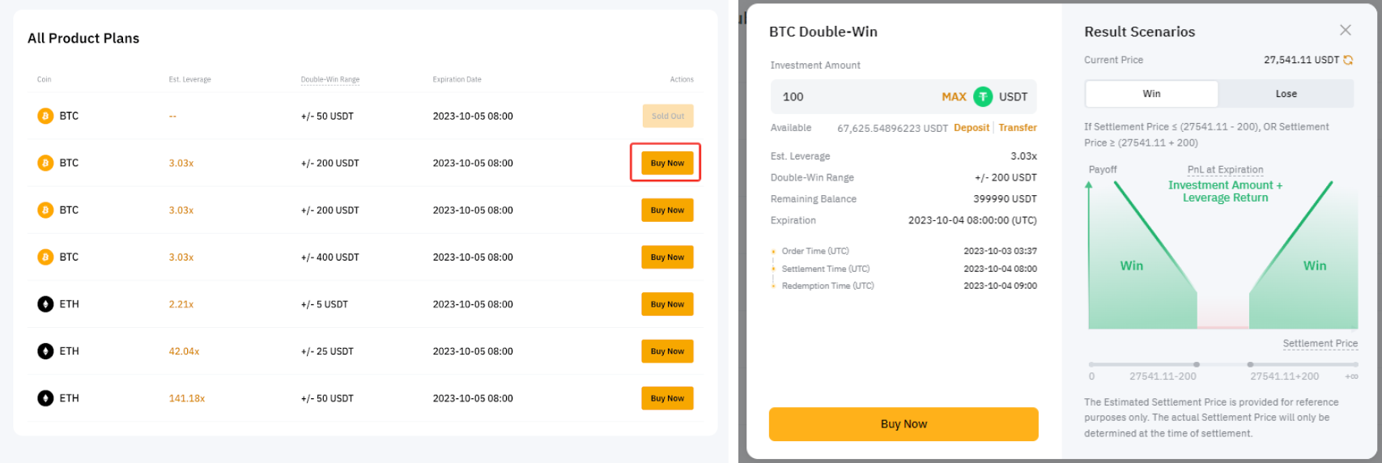
Task: Click the green Tether icon beside USDT
Action: tap(983, 96)
